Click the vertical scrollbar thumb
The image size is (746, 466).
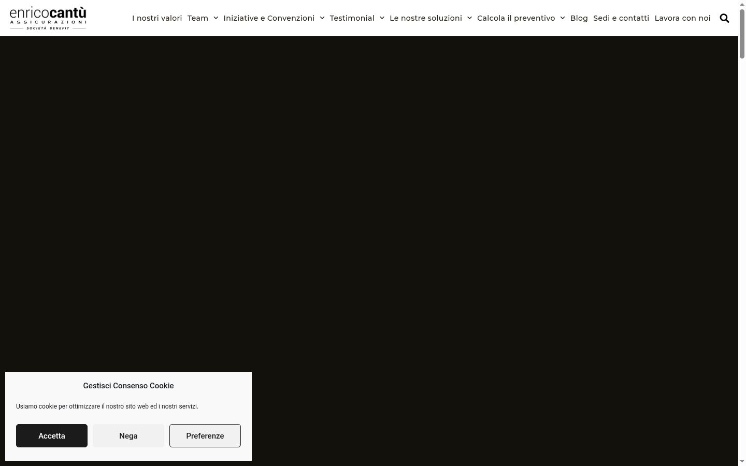pos(742,34)
